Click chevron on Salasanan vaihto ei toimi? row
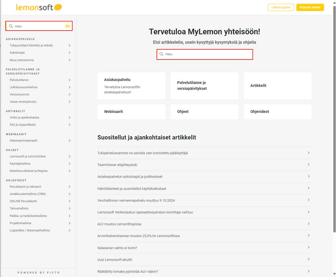The height and width of the screenshot is (277, 336). point(309,247)
